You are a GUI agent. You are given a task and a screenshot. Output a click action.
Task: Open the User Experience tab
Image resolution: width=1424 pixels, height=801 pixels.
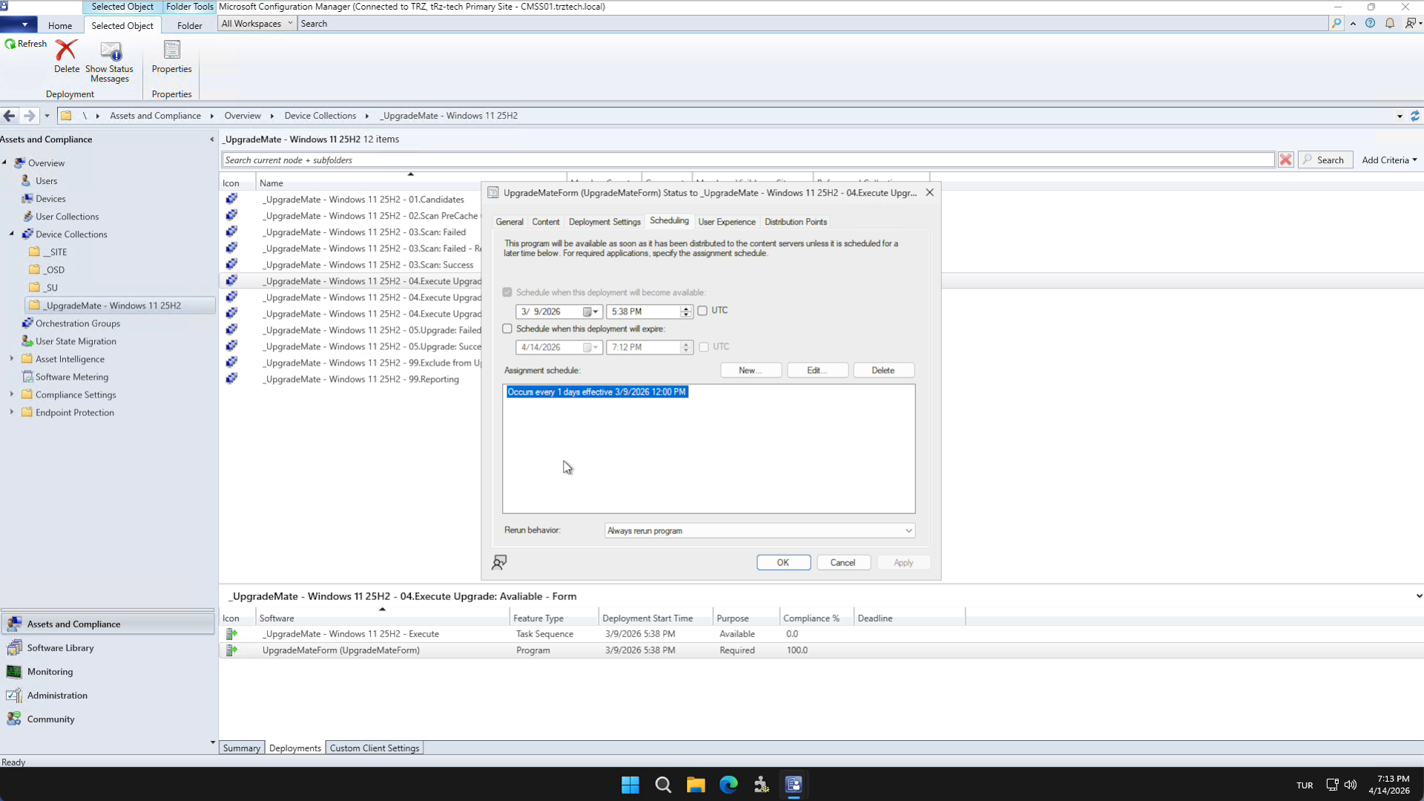tap(727, 222)
